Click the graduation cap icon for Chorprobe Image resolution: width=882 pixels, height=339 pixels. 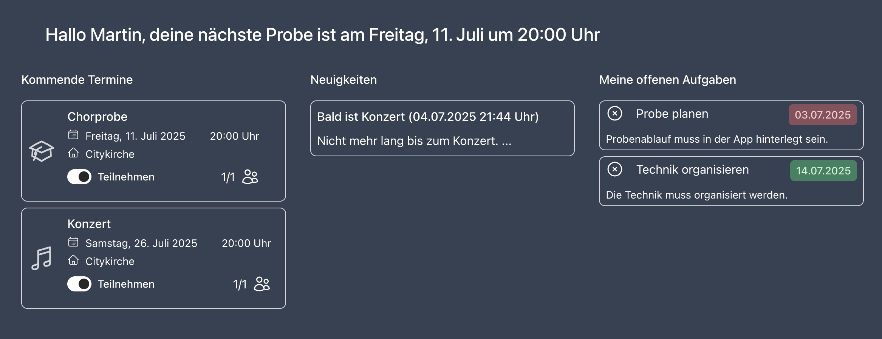[x=42, y=151]
